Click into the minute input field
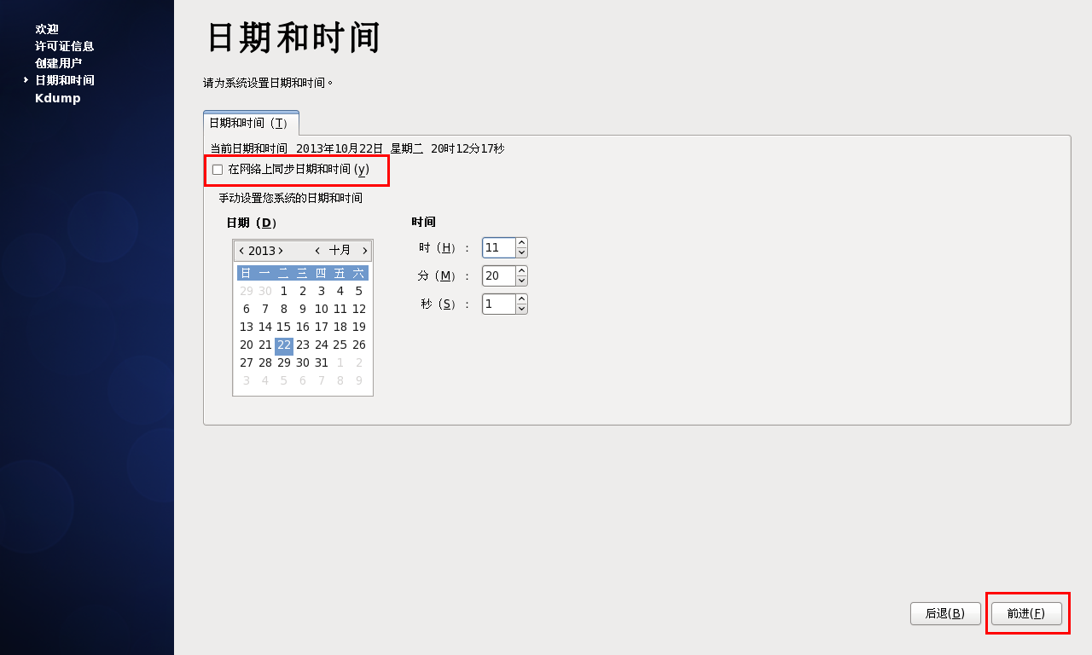1092x655 pixels. click(x=499, y=275)
